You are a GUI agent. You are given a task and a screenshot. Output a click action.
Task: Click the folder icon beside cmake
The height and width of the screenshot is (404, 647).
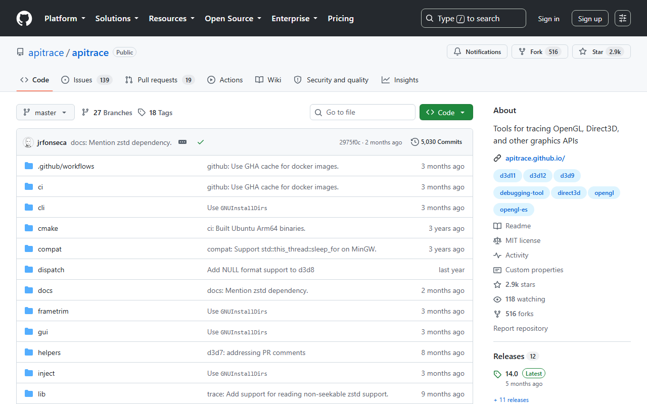pos(29,228)
